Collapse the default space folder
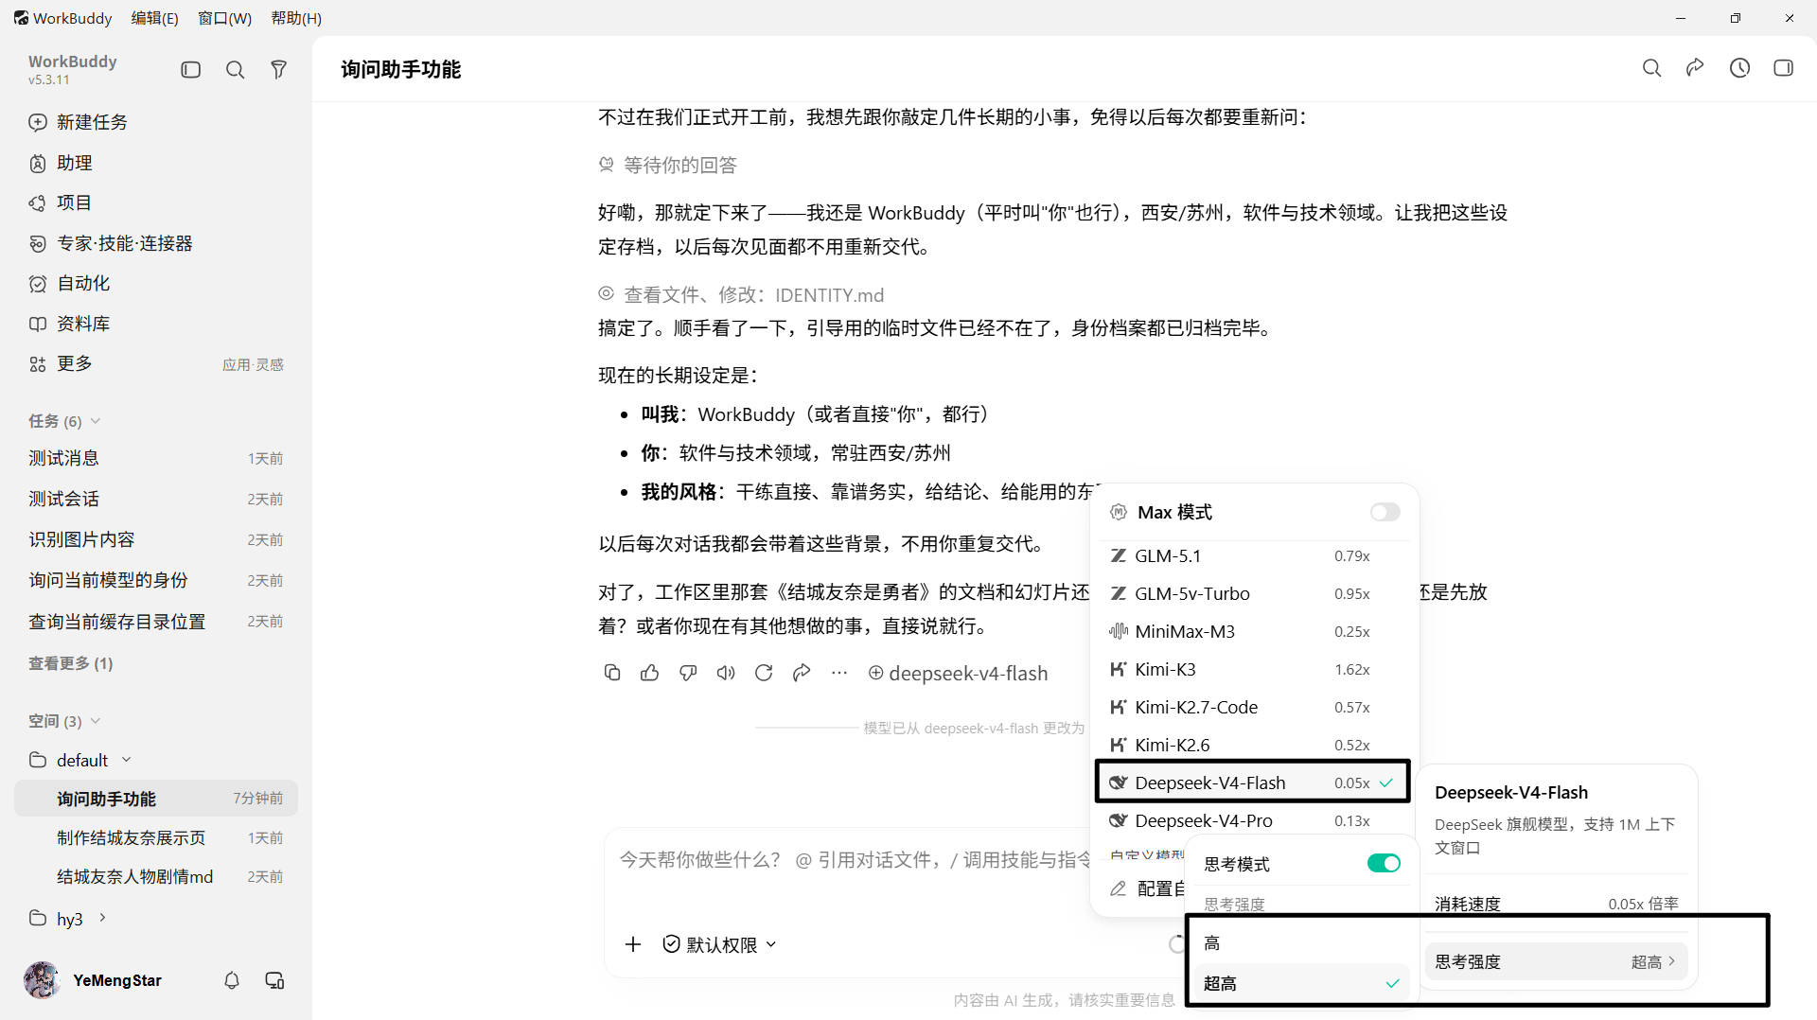The width and height of the screenshot is (1817, 1020). point(126,760)
